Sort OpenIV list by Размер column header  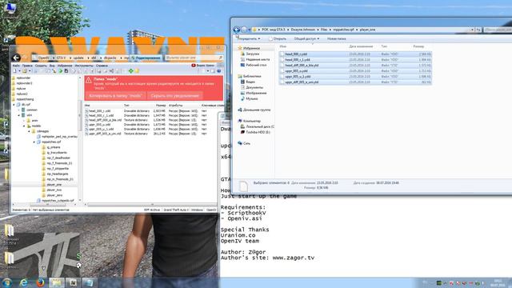pos(161,106)
